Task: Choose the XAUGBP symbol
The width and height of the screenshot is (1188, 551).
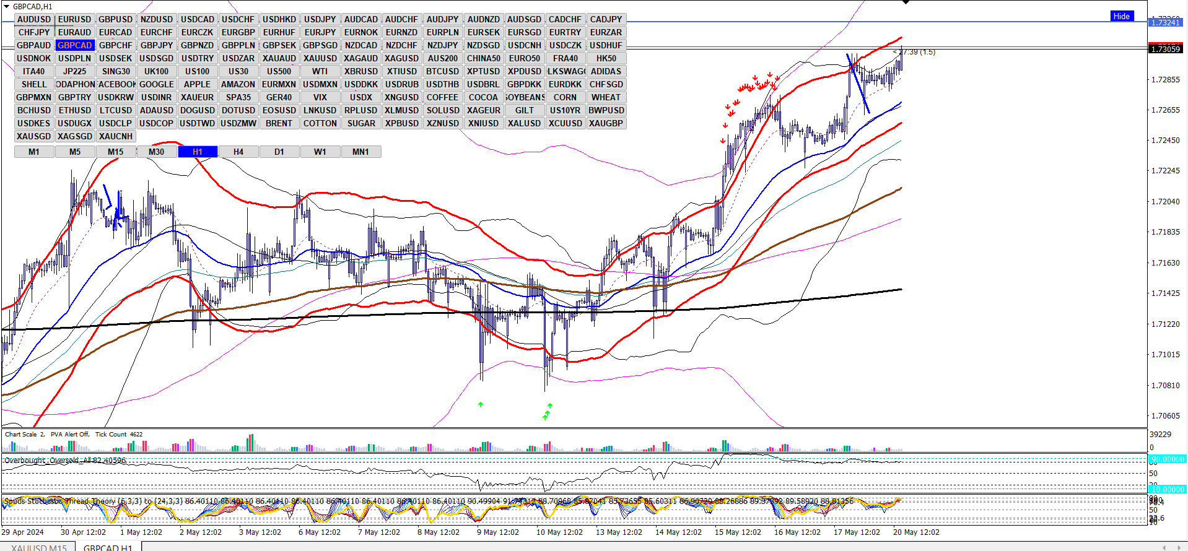Action: pos(606,123)
